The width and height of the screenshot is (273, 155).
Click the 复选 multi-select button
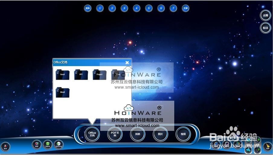88,8
